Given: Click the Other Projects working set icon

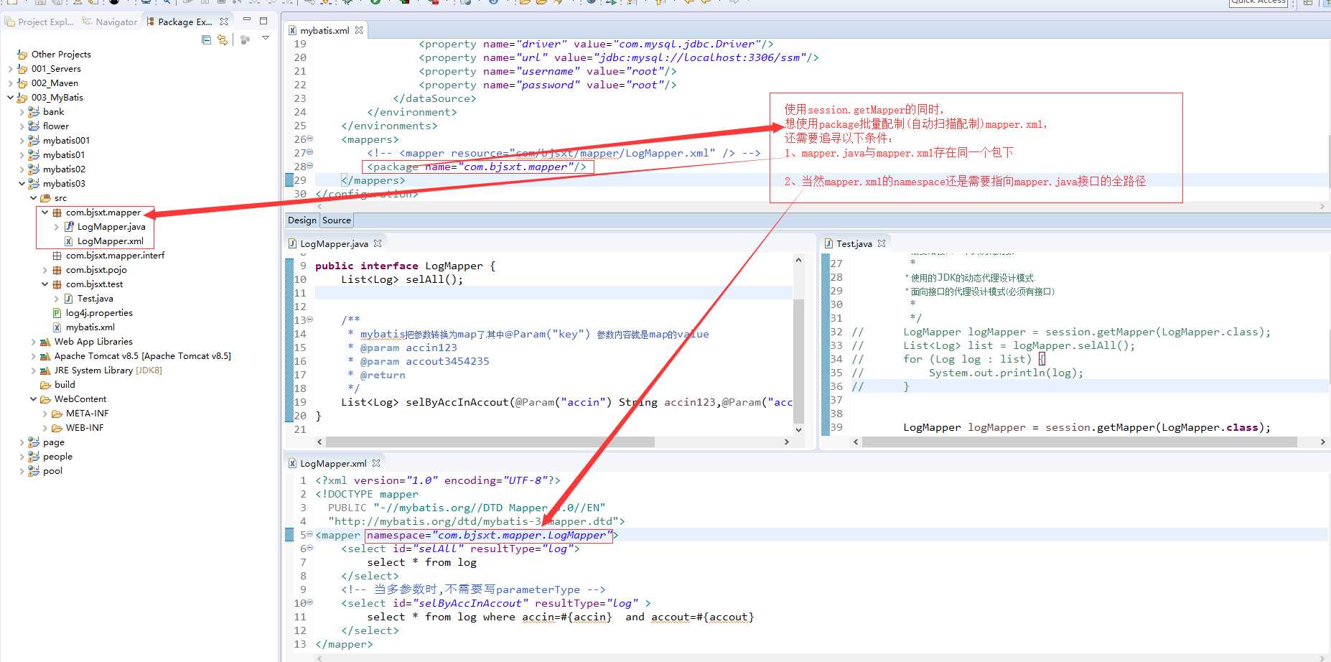Looking at the screenshot, I should tap(22, 55).
